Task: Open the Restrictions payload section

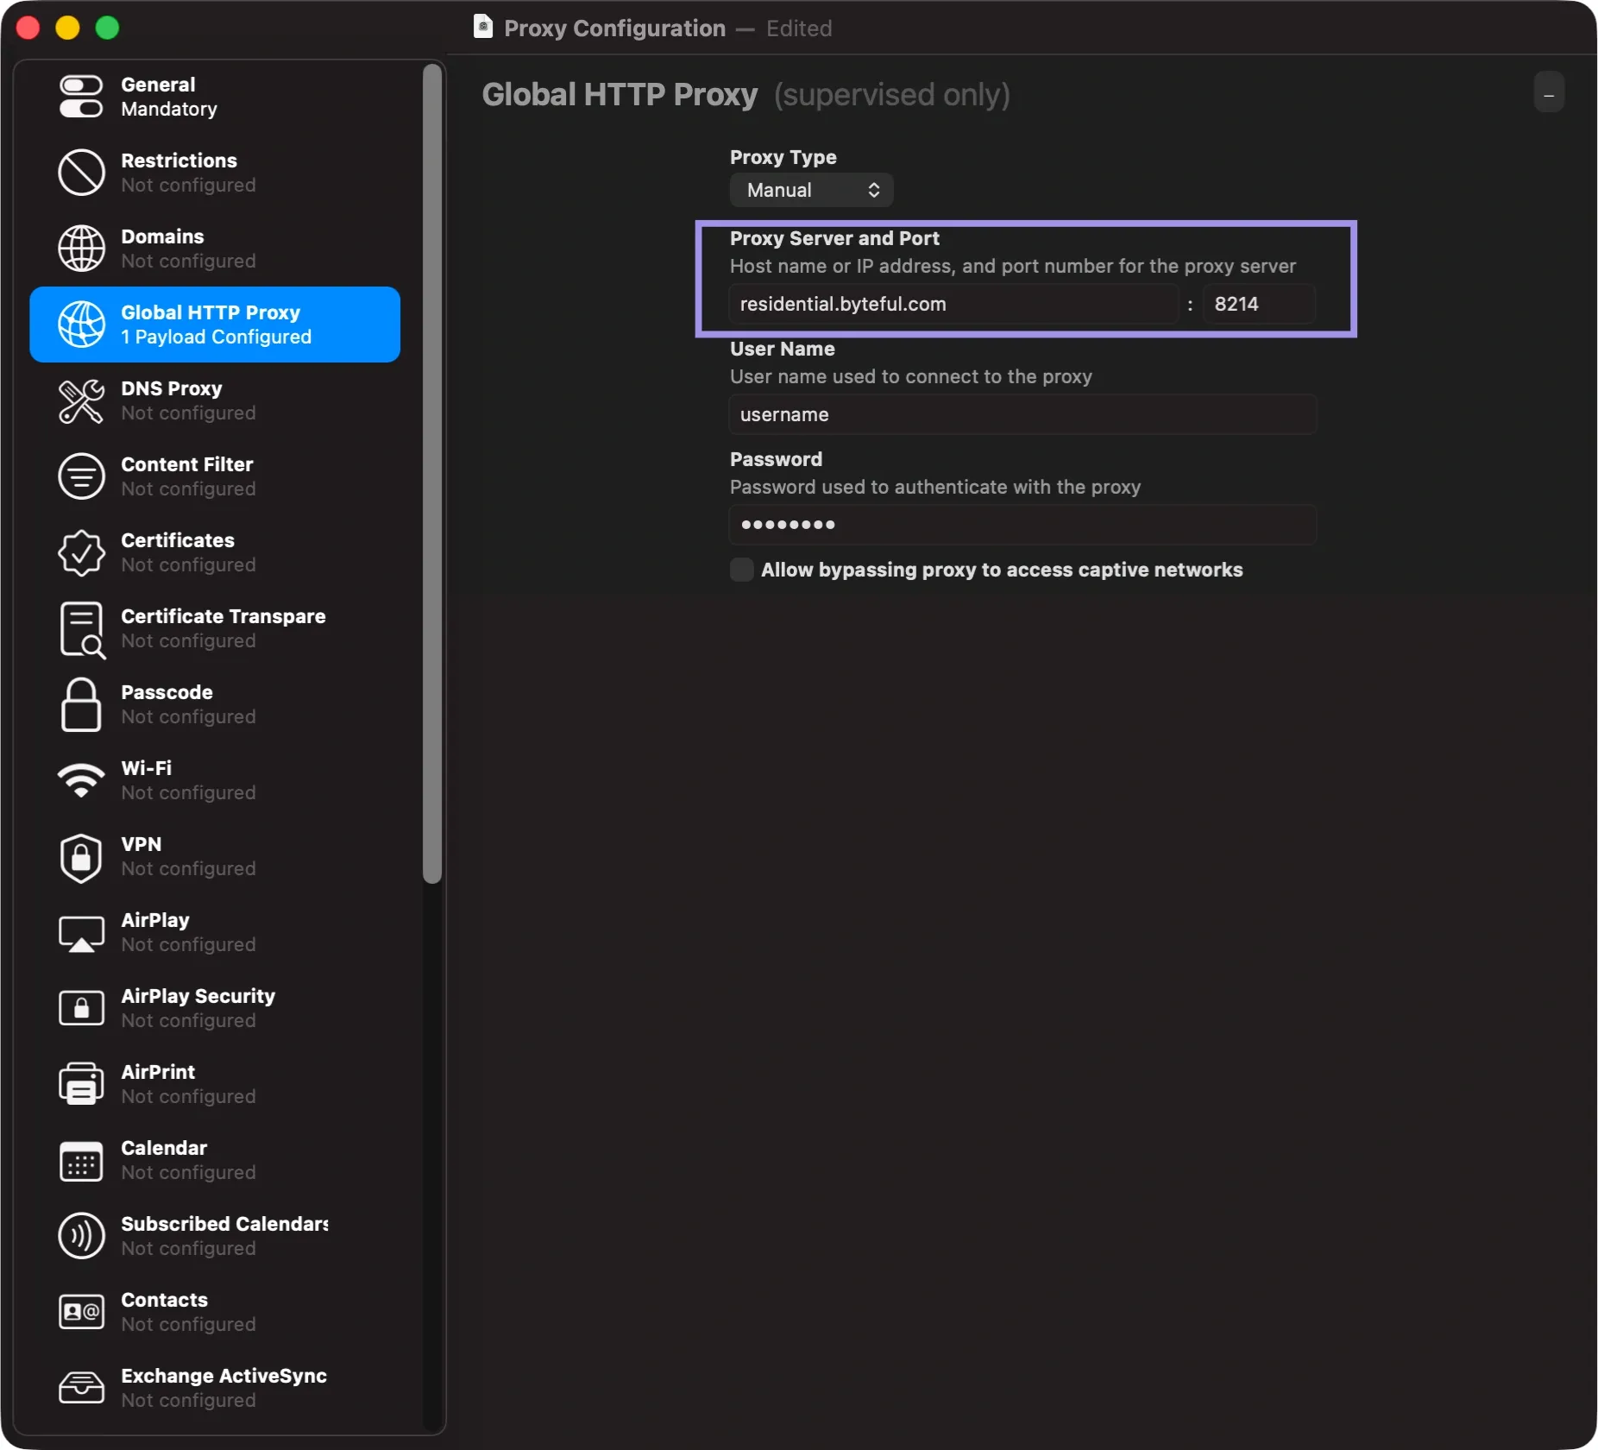Action: coord(215,173)
